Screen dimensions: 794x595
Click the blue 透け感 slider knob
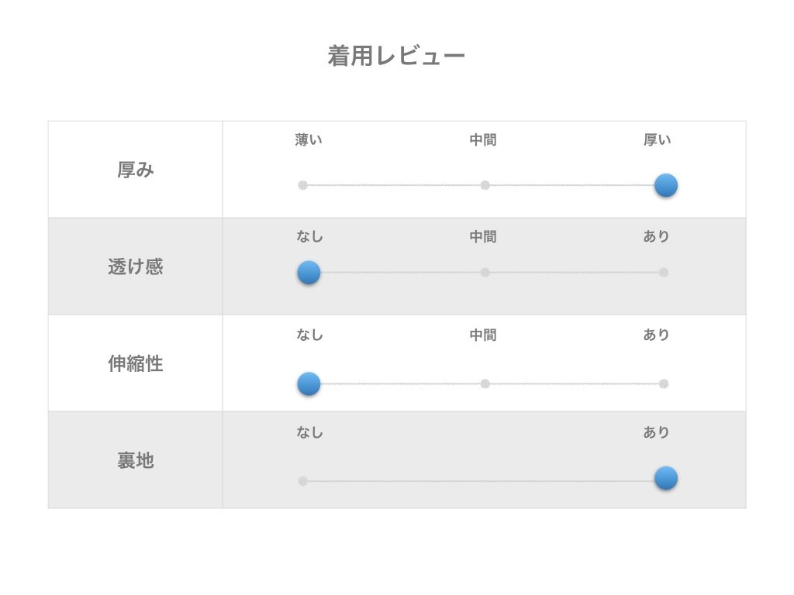[x=309, y=272]
